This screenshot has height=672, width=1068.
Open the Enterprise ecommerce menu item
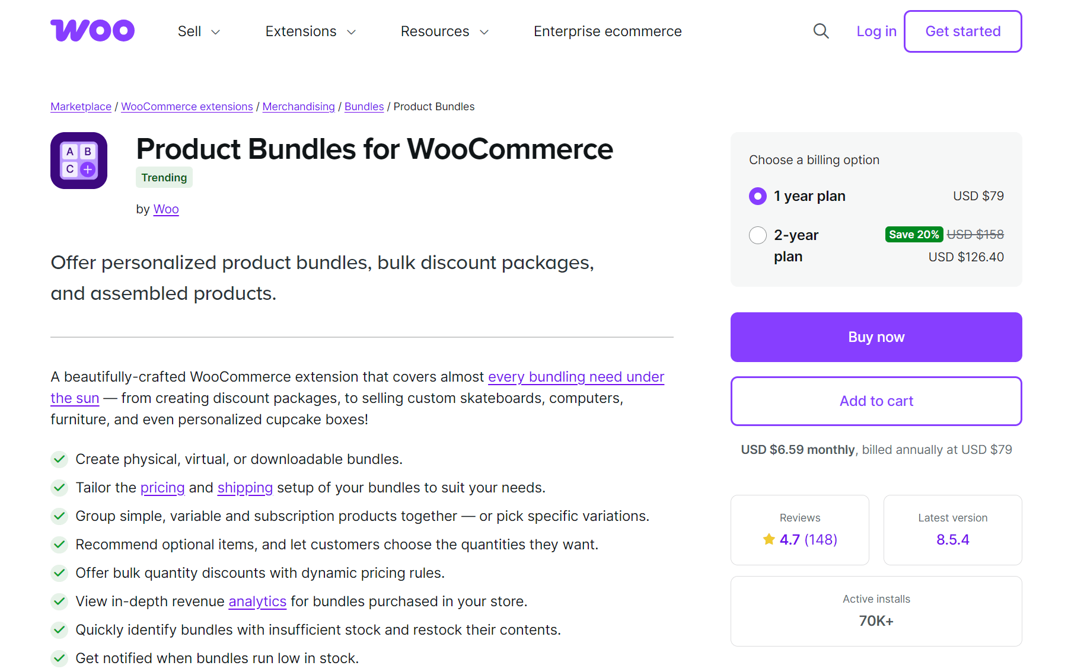pos(607,31)
